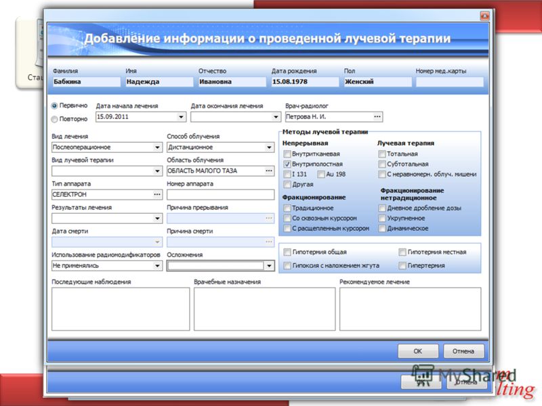Click the Имя field showing Надежда

coord(159,82)
